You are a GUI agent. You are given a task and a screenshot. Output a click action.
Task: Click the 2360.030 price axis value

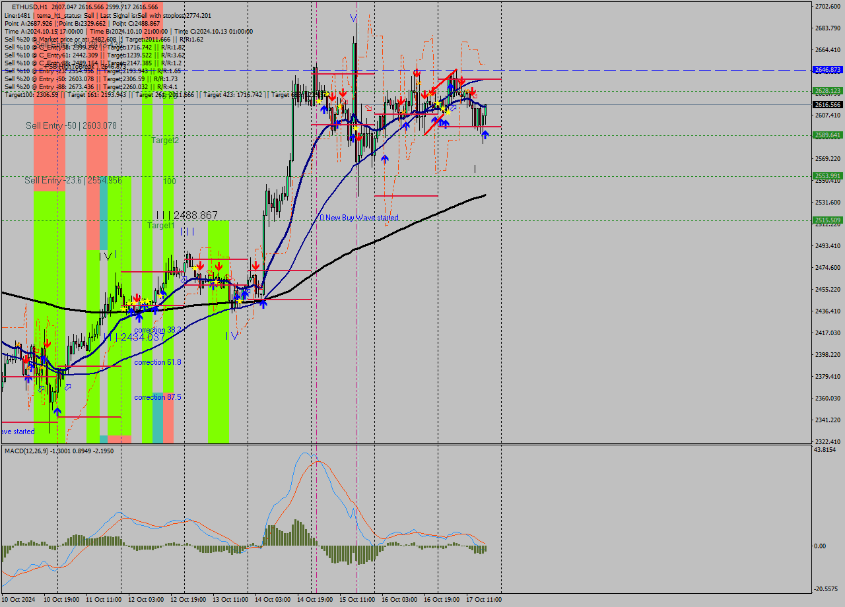(x=828, y=399)
